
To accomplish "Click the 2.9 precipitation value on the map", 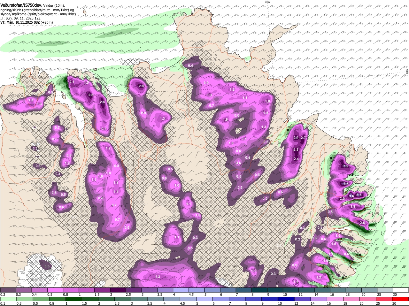I will tap(296, 138).
